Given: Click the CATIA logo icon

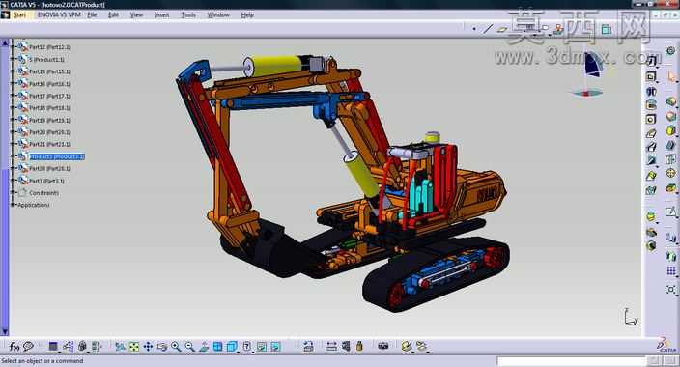Looking at the screenshot, I should tap(666, 346).
